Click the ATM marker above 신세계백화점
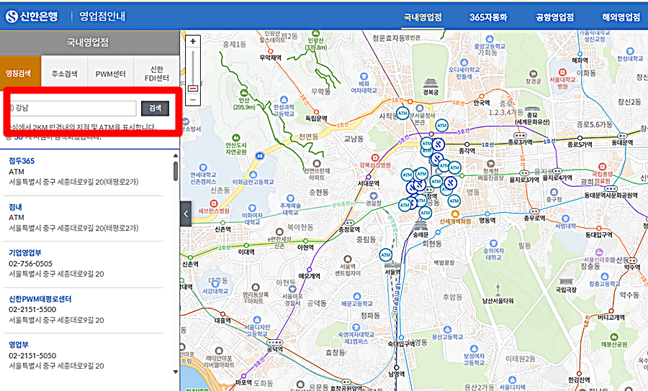 (454, 201)
